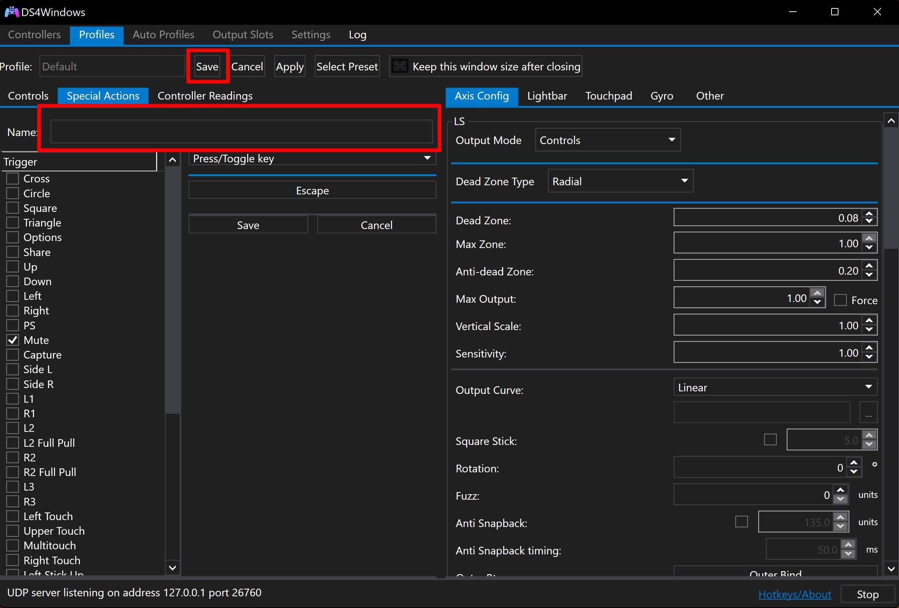This screenshot has height=608, width=899.
Task: Open the Lightbar settings tab
Action: tap(547, 96)
